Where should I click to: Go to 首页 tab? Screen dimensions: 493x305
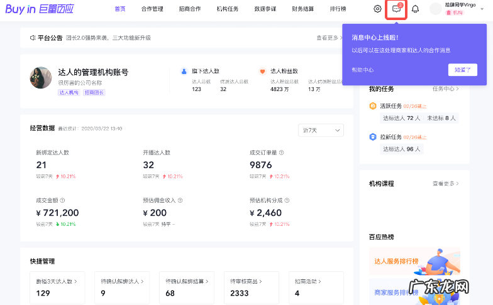click(x=120, y=9)
